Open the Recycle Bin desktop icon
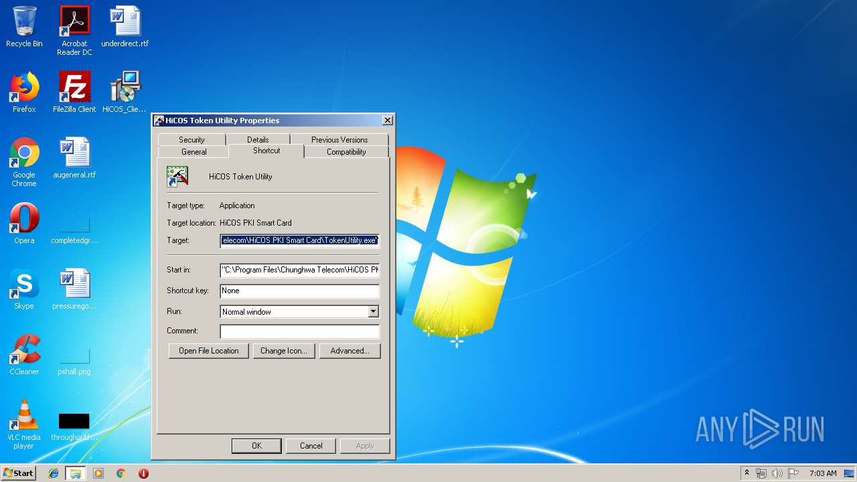Viewport: 857px width, 482px height. pos(24,27)
